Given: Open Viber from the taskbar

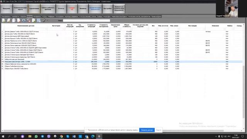Looking at the screenshot, I should tap(49, 136).
